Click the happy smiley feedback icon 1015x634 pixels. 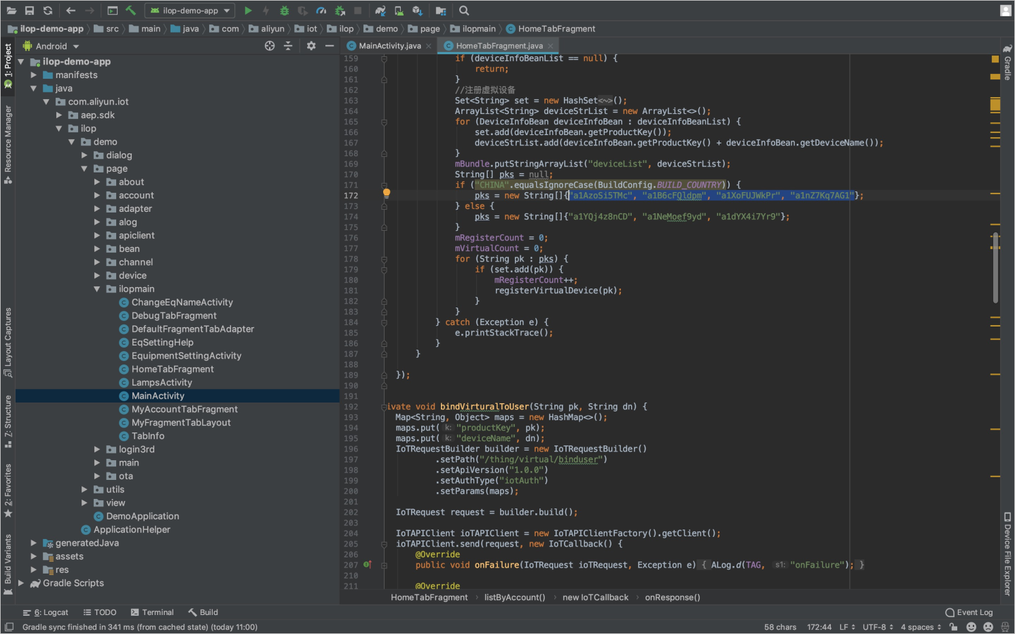972,627
